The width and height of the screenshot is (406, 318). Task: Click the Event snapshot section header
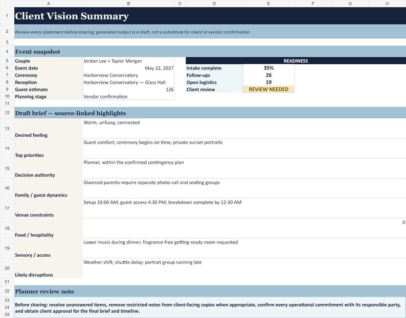tap(210, 52)
